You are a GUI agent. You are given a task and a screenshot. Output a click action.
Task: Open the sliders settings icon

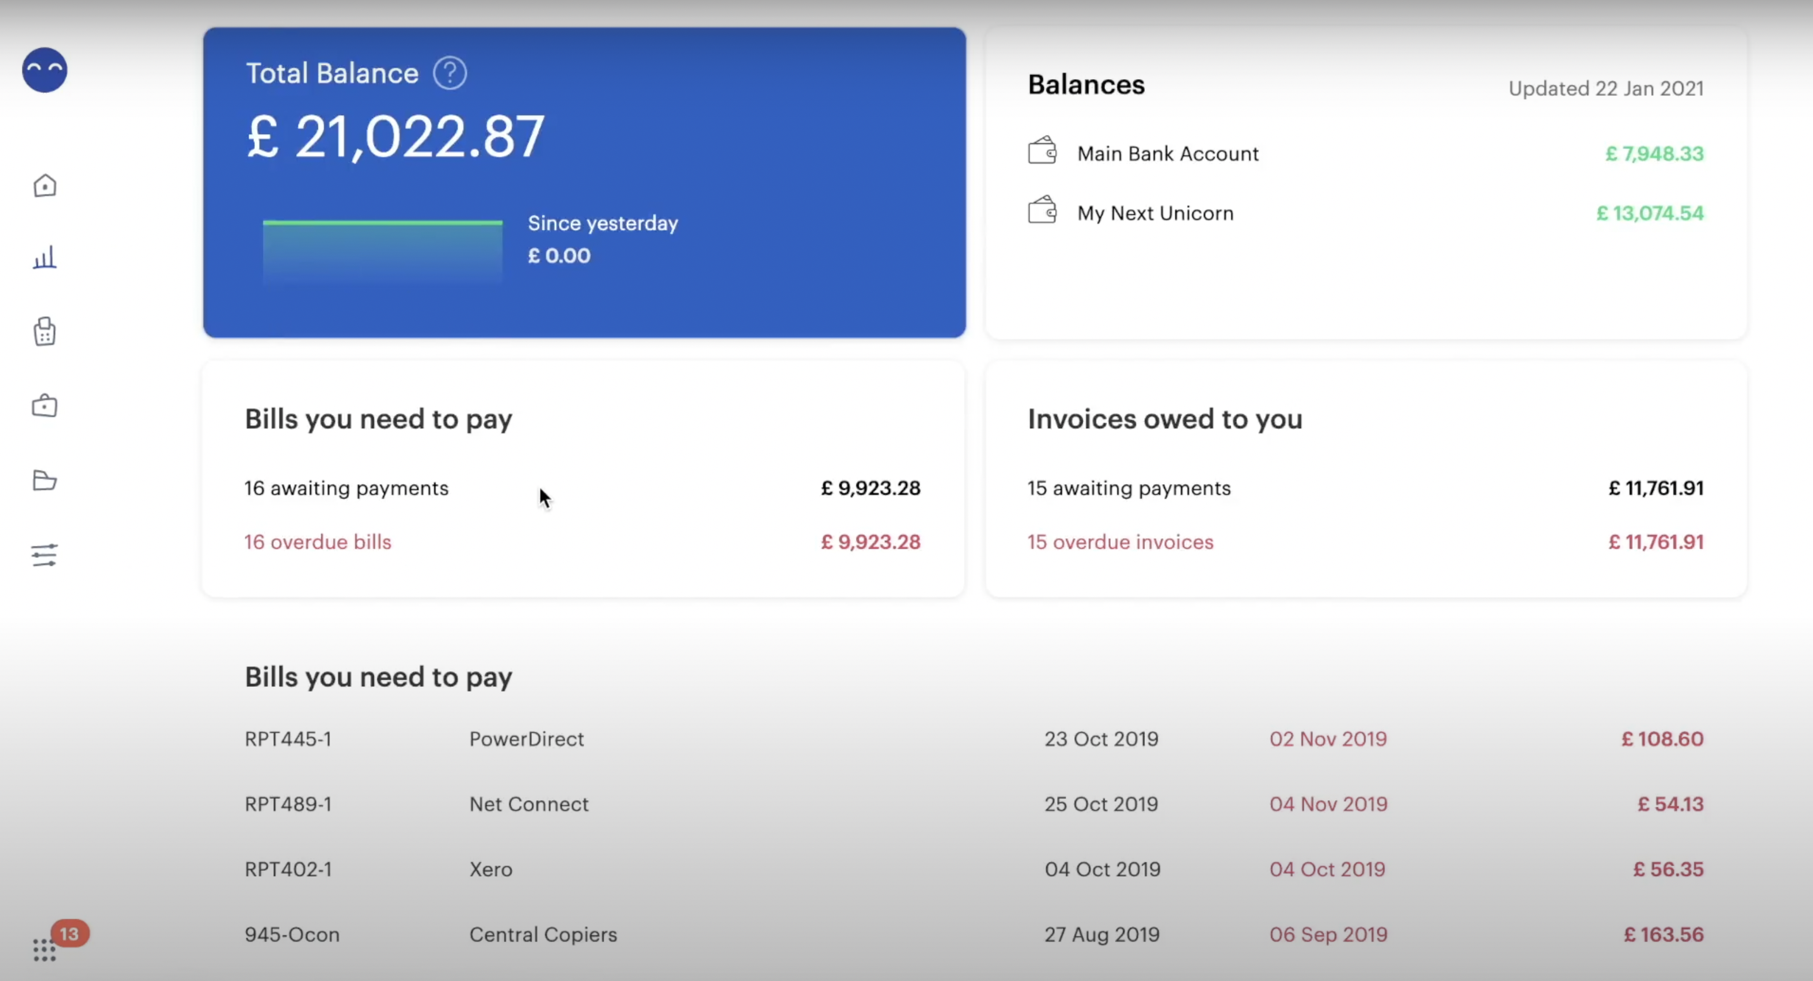coord(44,555)
